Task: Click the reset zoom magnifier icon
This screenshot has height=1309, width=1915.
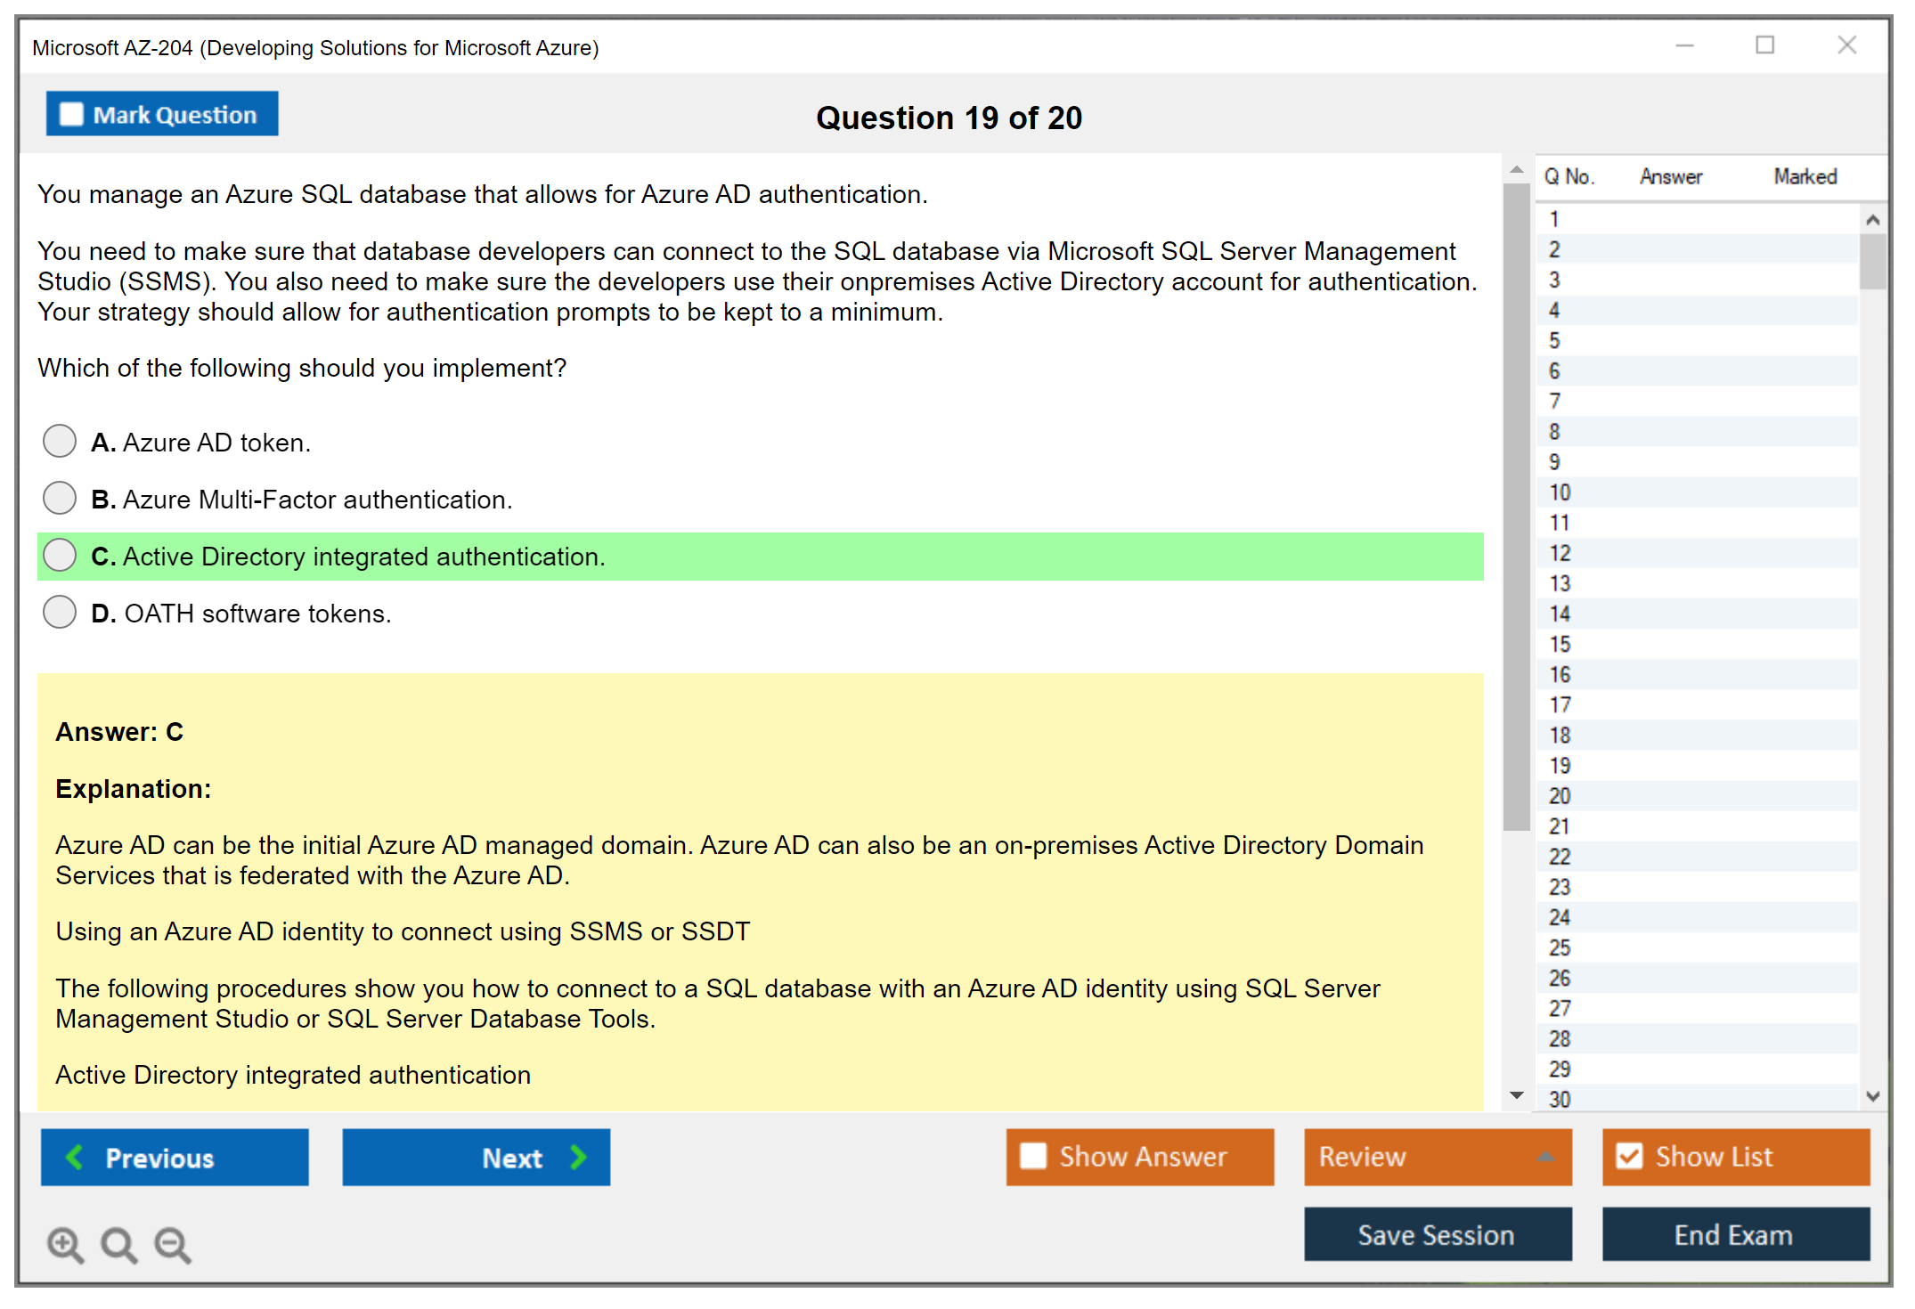Action: [118, 1244]
